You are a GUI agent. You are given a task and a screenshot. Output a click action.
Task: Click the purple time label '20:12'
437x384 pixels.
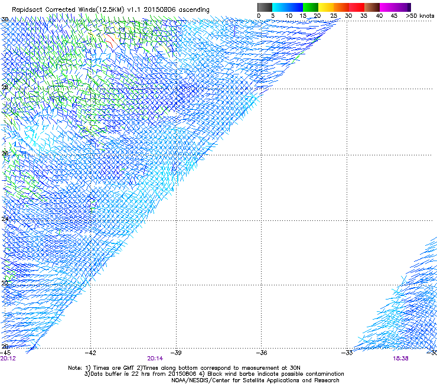point(8,359)
